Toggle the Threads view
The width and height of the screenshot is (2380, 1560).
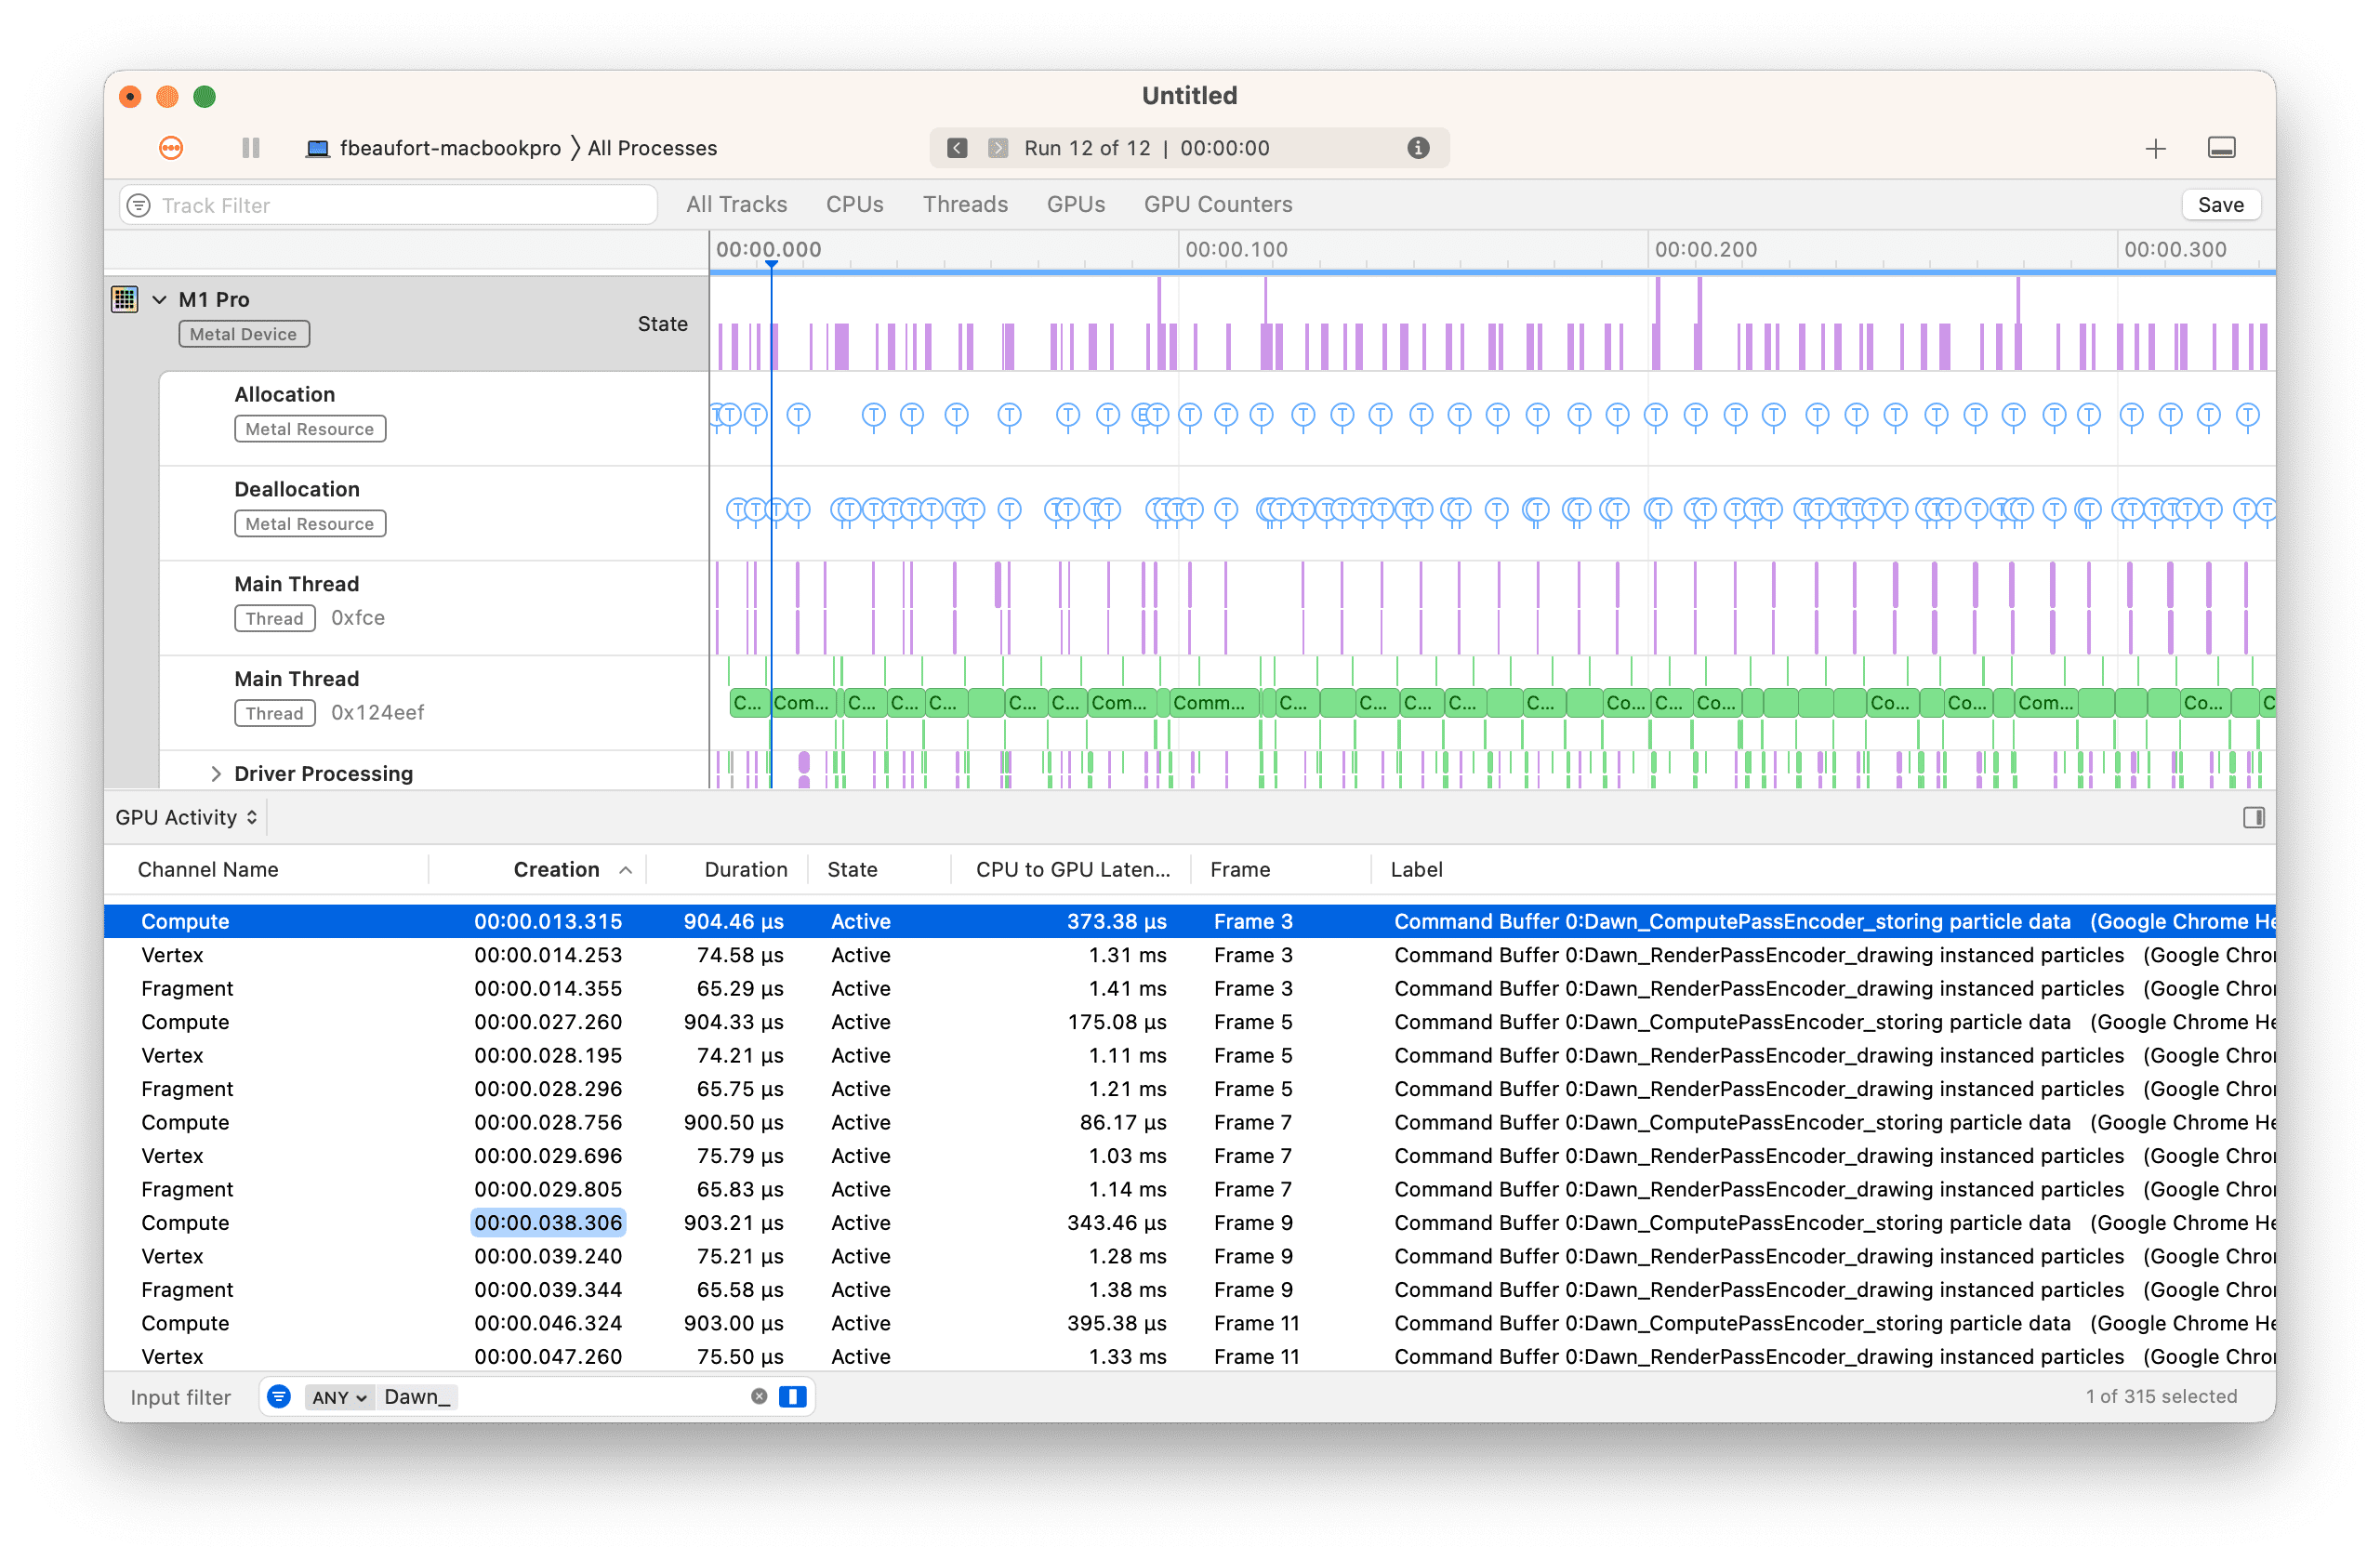[966, 204]
